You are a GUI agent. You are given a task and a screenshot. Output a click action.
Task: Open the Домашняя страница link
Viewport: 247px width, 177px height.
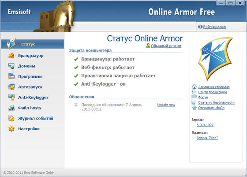tap(214, 87)
